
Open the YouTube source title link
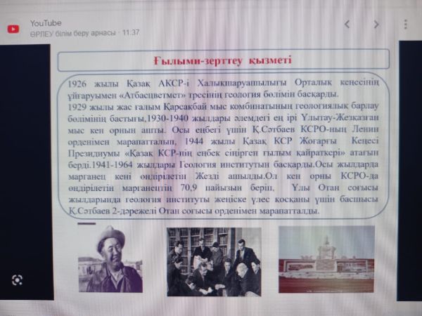(46, 22)
